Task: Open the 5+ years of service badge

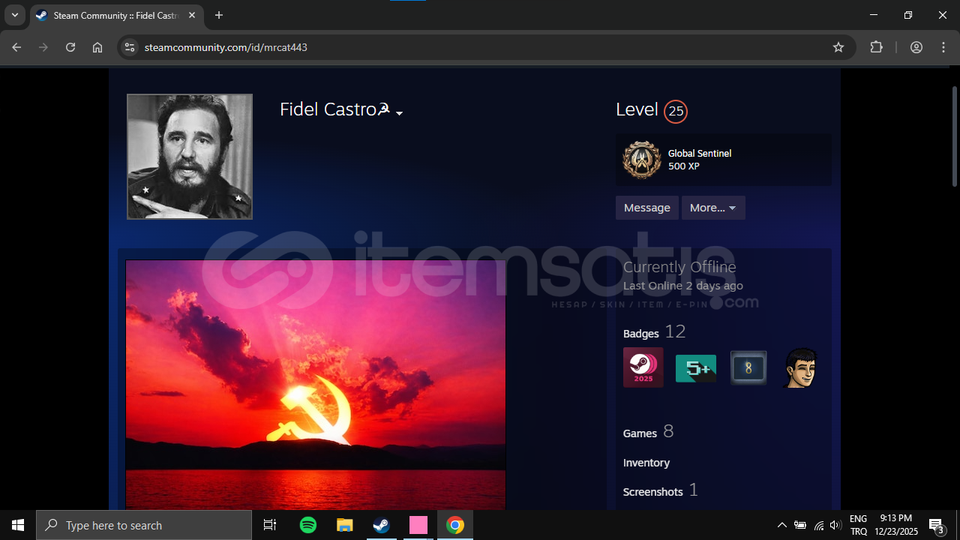Action: (695, 368)
